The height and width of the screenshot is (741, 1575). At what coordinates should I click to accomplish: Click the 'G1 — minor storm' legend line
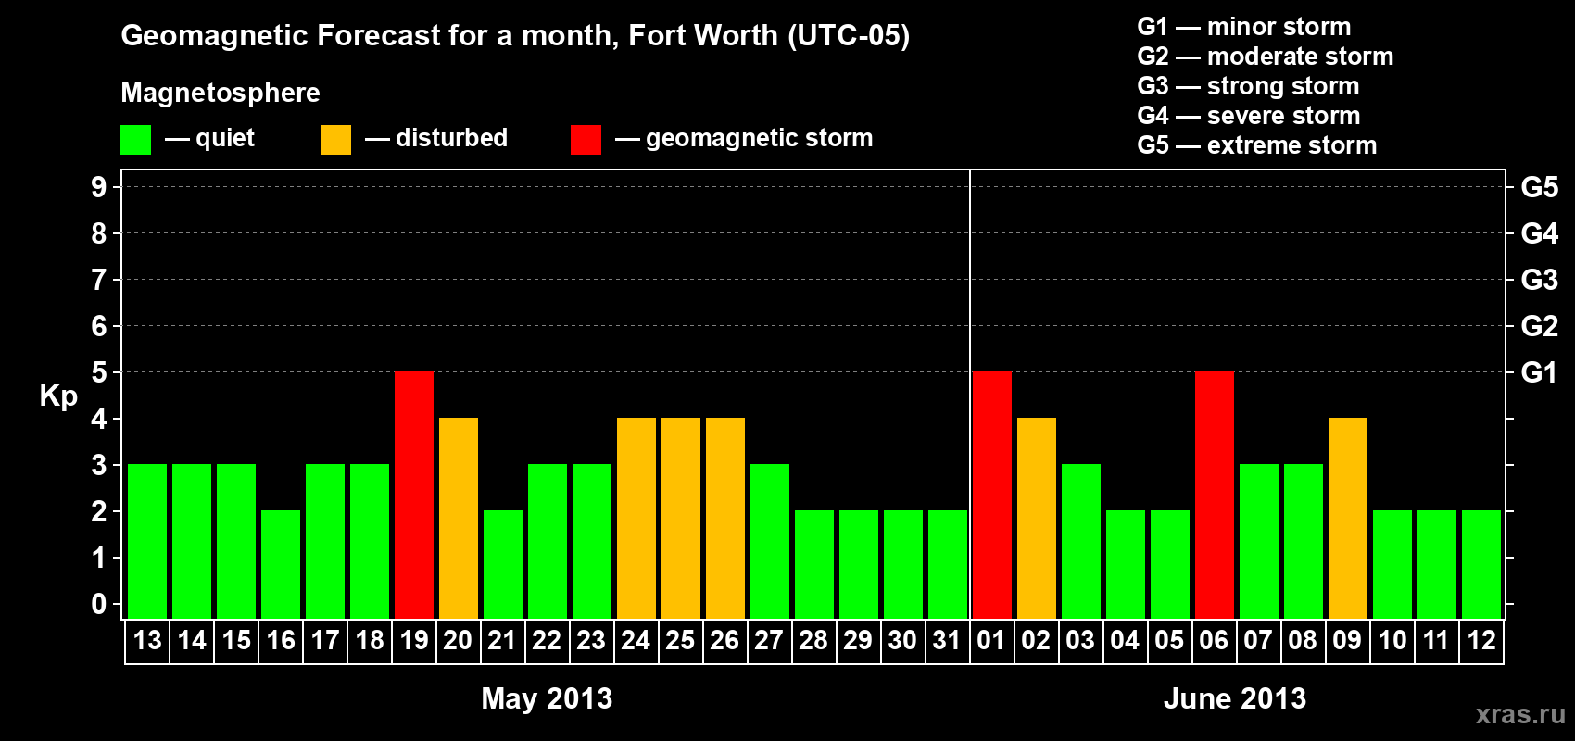pos(1244,27)
